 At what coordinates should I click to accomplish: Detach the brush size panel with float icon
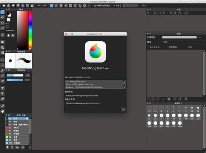click(x=150, y=103)
